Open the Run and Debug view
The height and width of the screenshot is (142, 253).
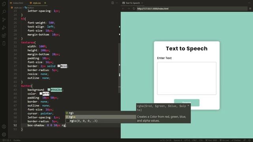tap(4, 28)
